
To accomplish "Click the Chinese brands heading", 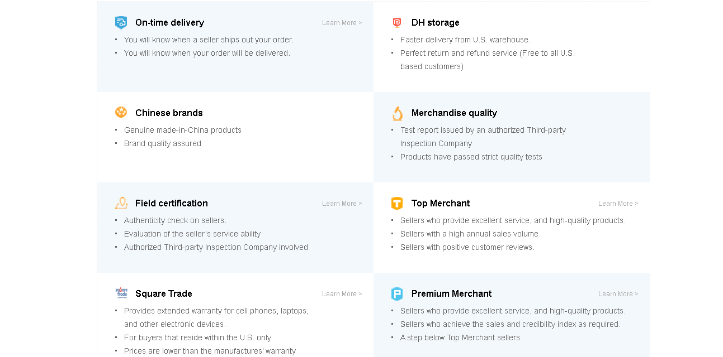I will pyautogui.click(x=169, y=113).
